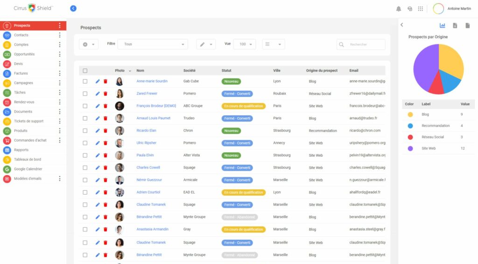This screenshot has width=478, height=264.
Task: Open the Filtre dropdown showing Tous
Action: pos(153,44)
